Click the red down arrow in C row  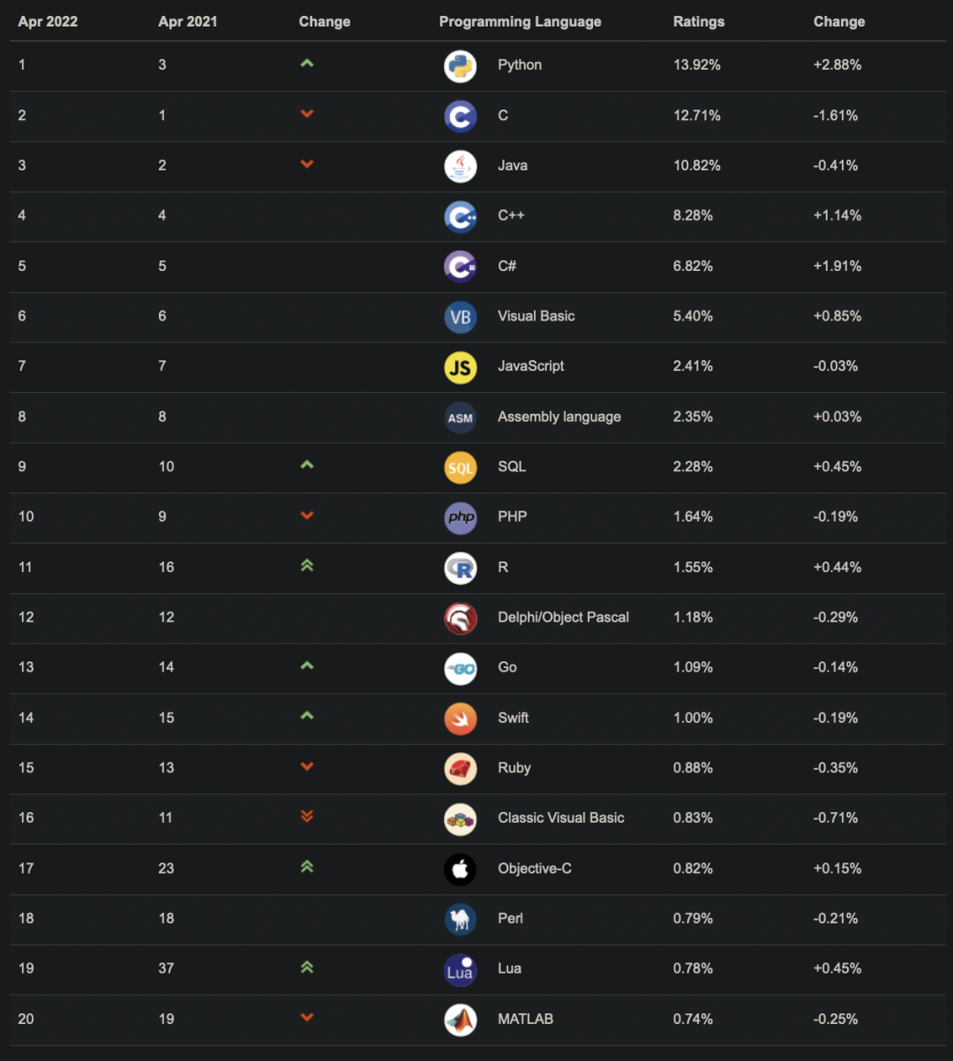tap(307, 114)
